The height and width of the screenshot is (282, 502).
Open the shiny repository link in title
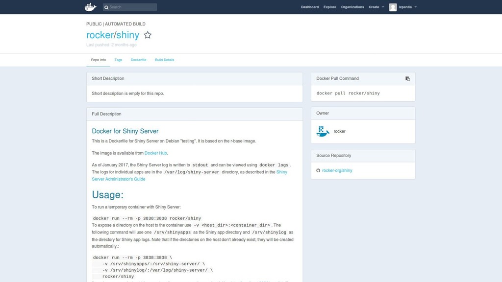(128, 35)
